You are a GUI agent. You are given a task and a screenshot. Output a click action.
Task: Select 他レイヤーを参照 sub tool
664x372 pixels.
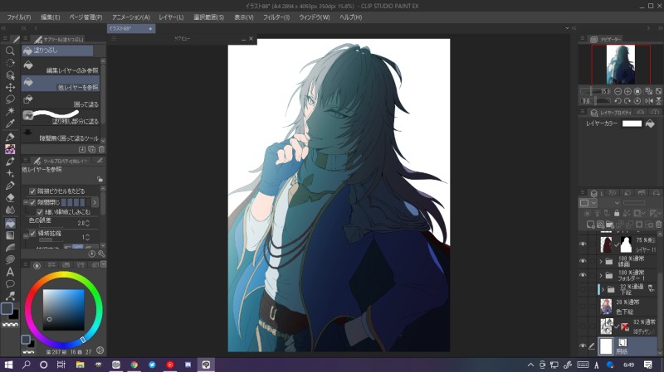pos(61,84)
